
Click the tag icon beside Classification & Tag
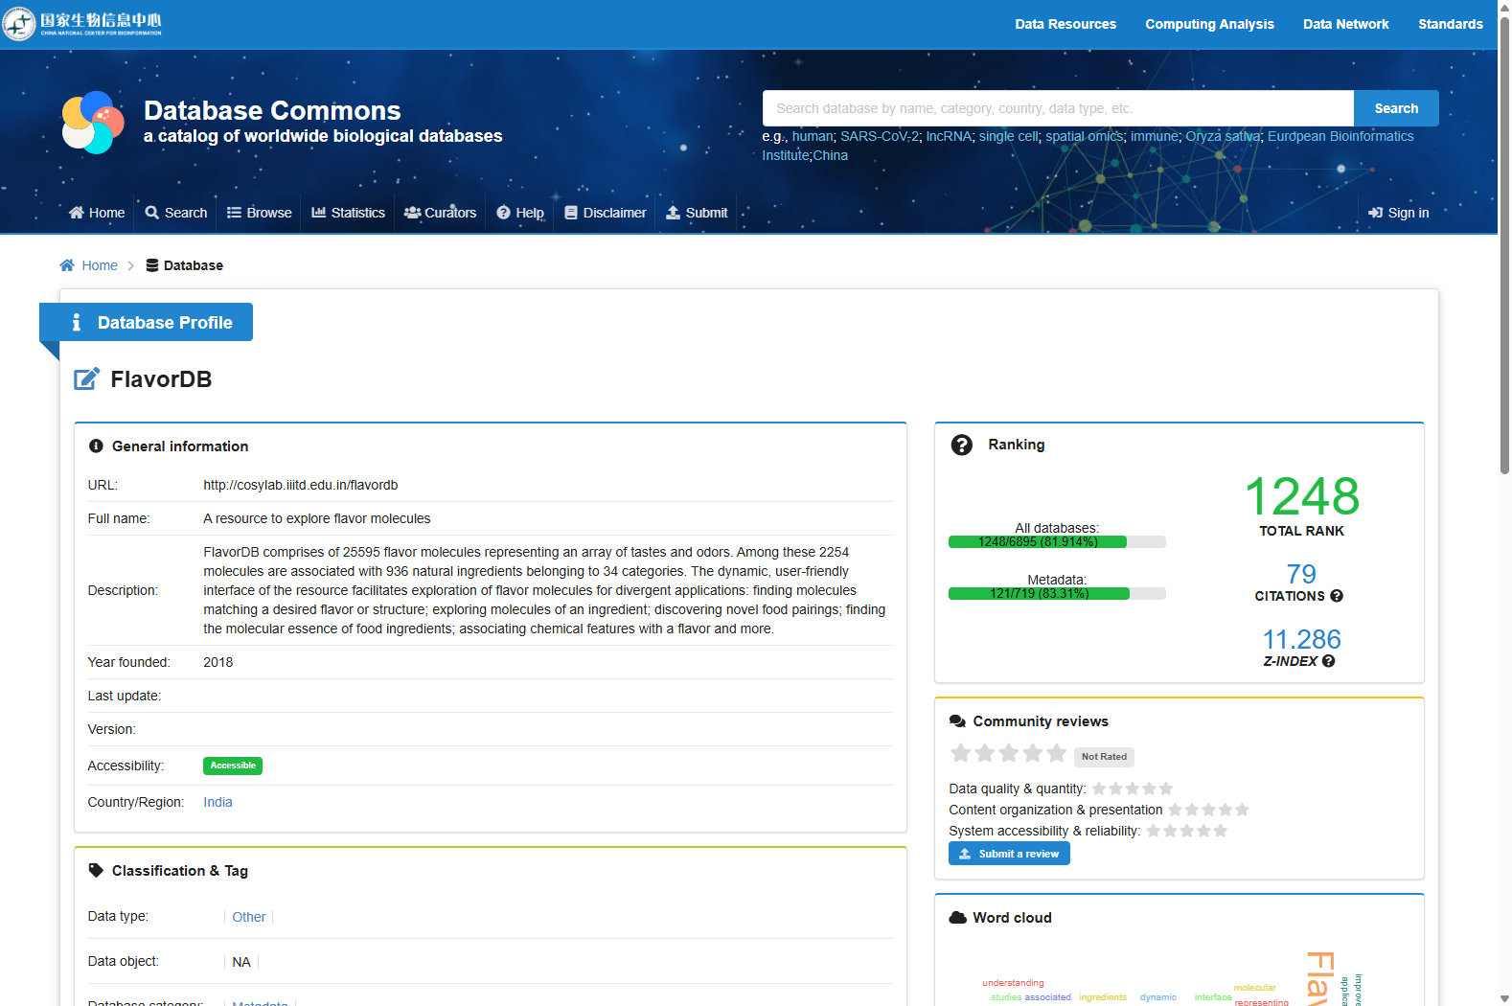[x=96, y=871]
